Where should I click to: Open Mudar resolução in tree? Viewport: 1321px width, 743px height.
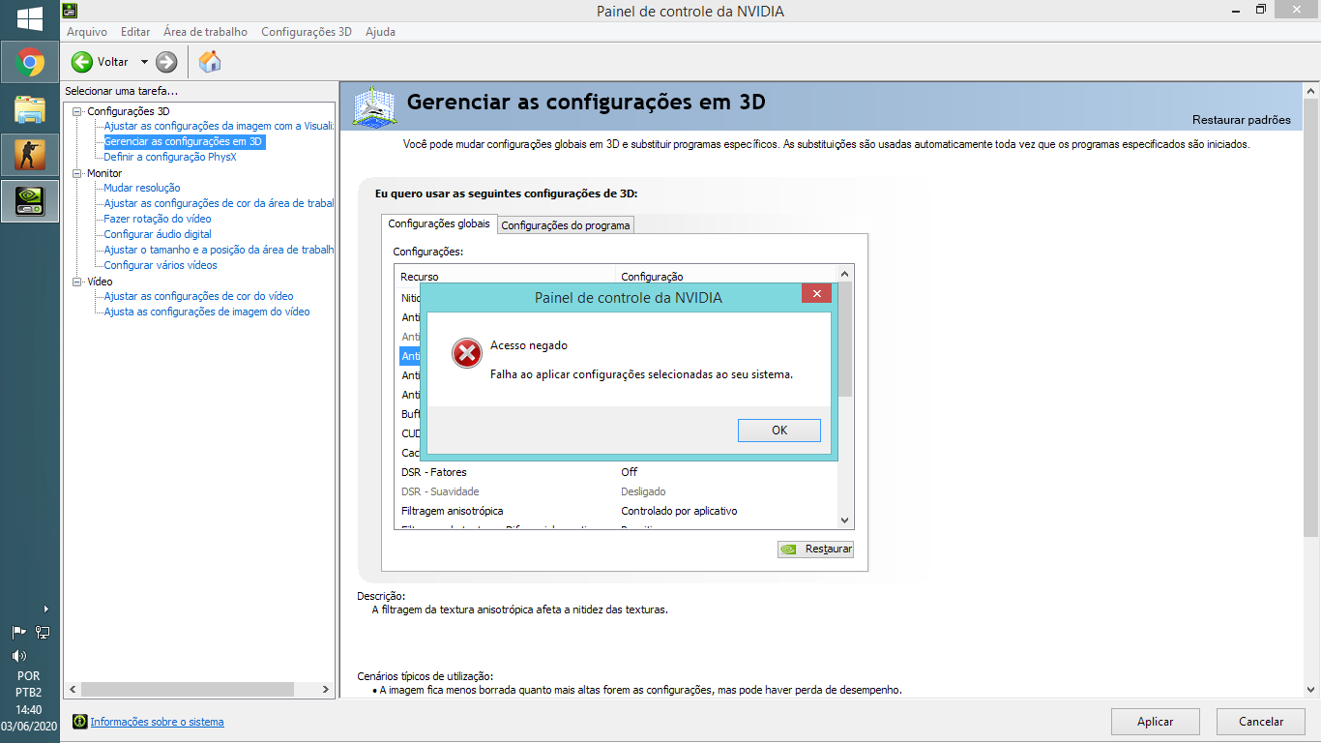142,188
